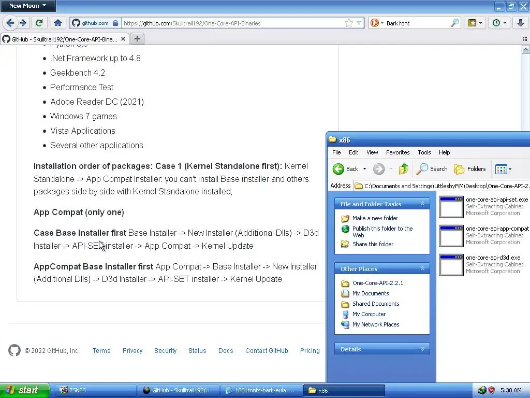Click the Explorer Back button
Viewport: 530px width, 398px height.
(345, 169)
